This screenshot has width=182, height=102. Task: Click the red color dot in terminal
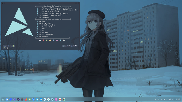click(x=43, y=40)
